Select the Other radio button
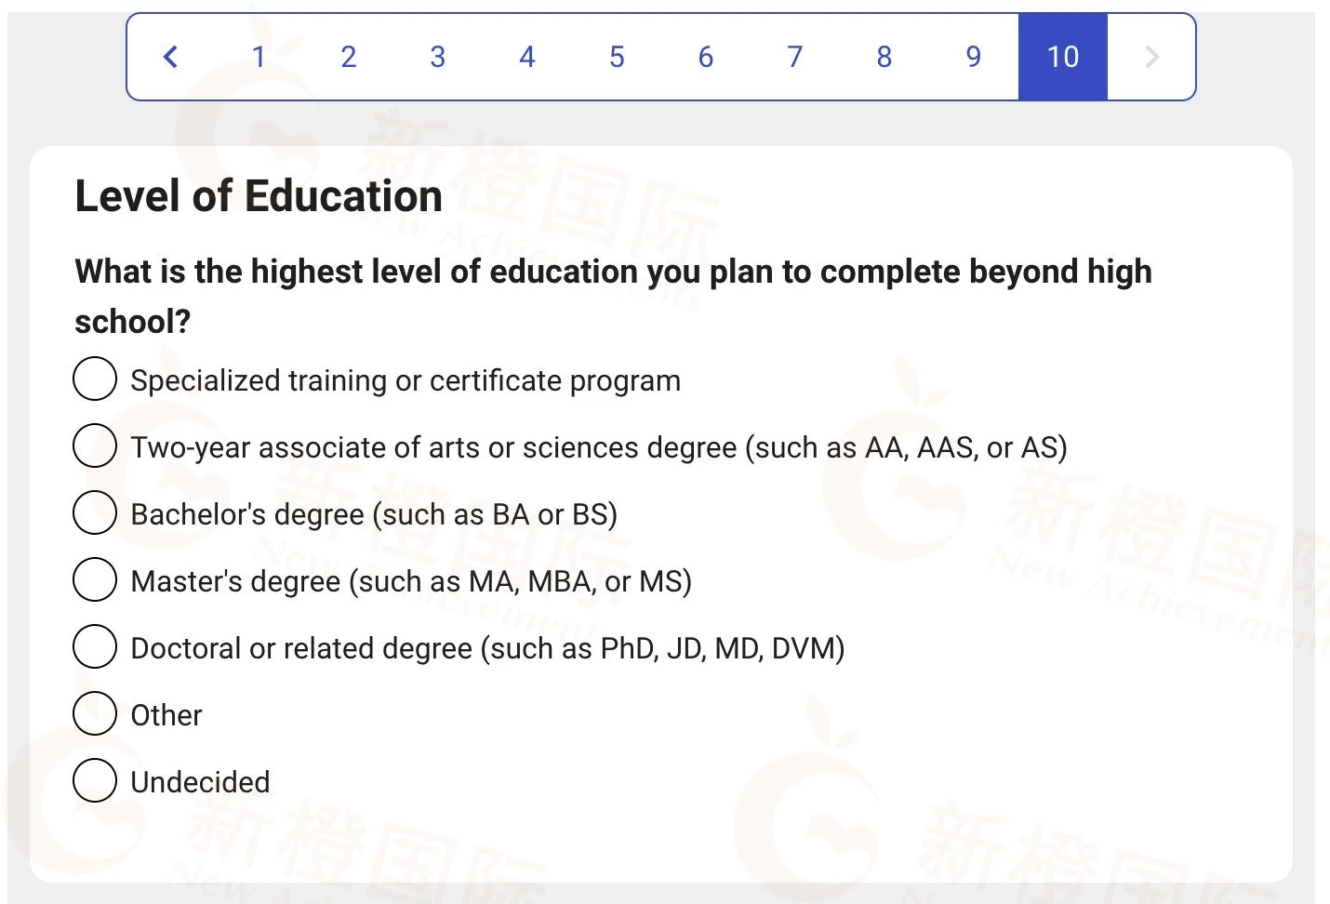This screenshot has height=904, width=1330. [95, 713]
